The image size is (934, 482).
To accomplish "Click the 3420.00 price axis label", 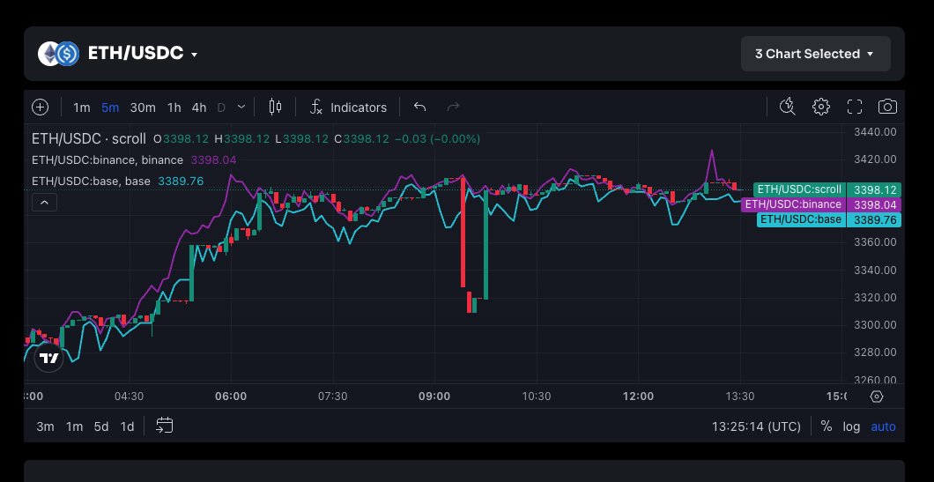I will tap(875, 159).
